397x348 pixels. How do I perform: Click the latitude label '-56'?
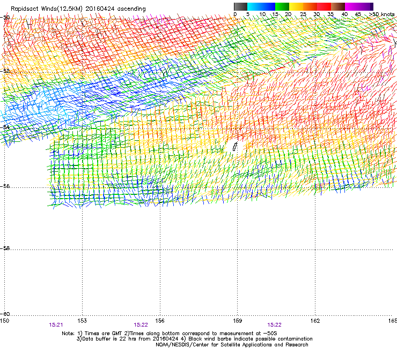click(x=5, y=186)
